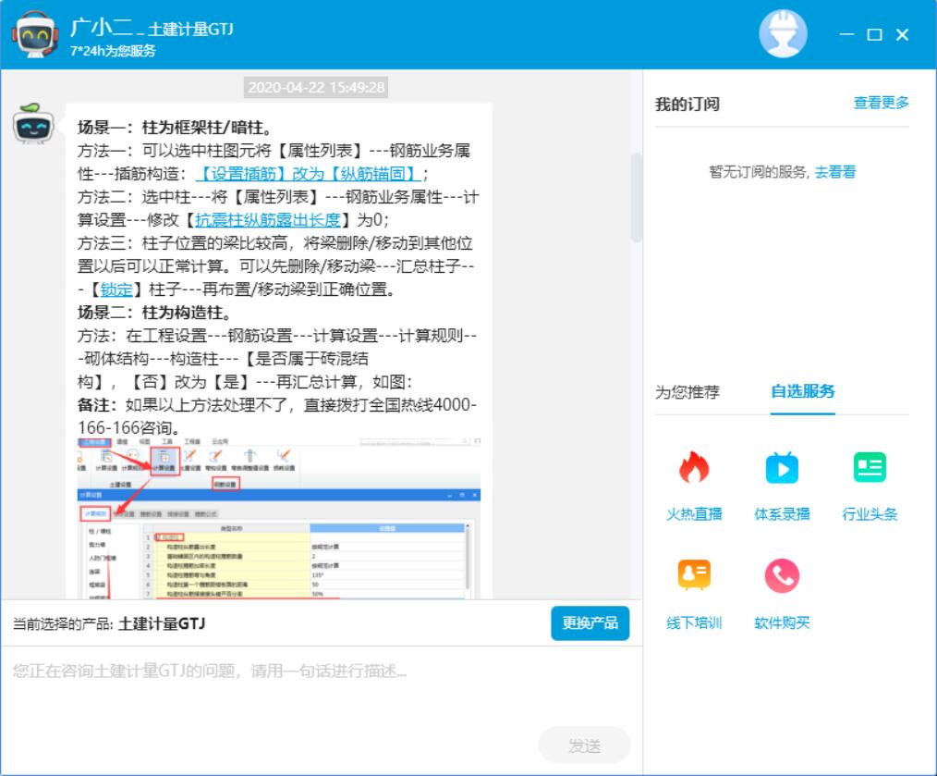
Task: Click the chat scrollbar thumb
Action: tap(637, 197)
